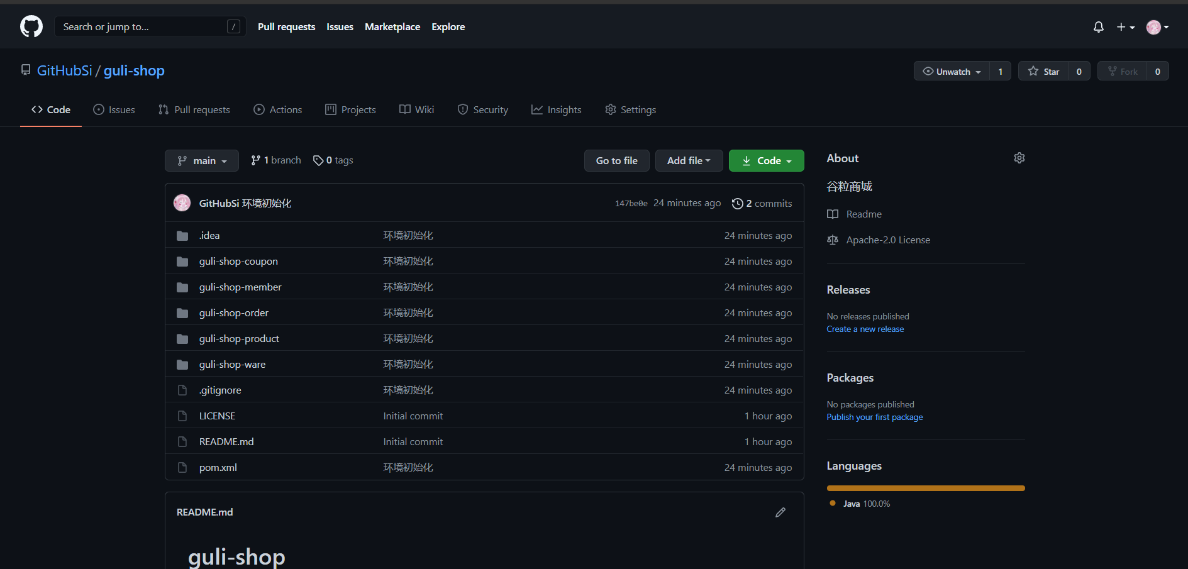The width and height of the screenshot is (1188, 569).
Task: Open the Issues repository tab
Action: click(114, 109)
